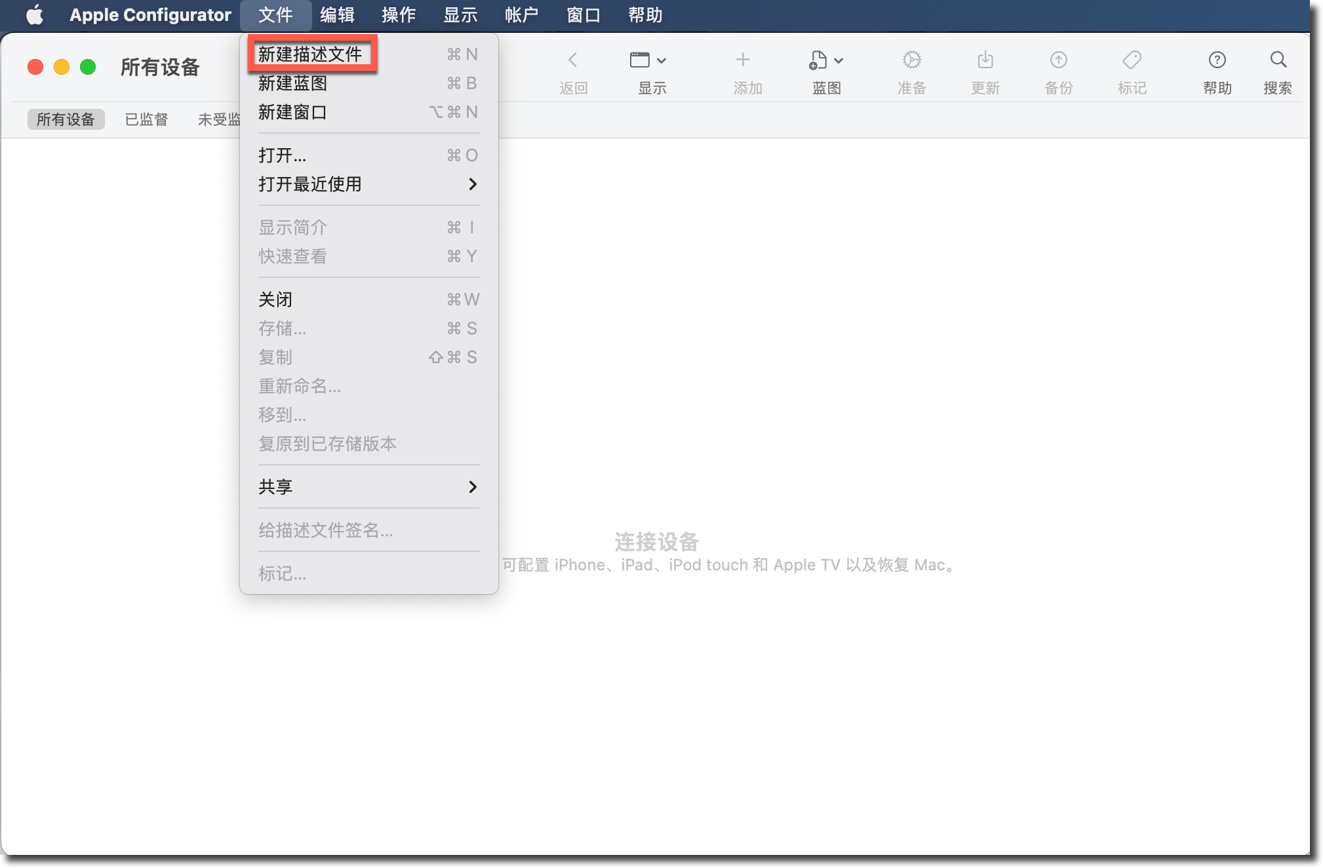
Task: Choose New Blueprint (新建蓝图) menu item
Action: pyautogui.click(x=293, y=83)
